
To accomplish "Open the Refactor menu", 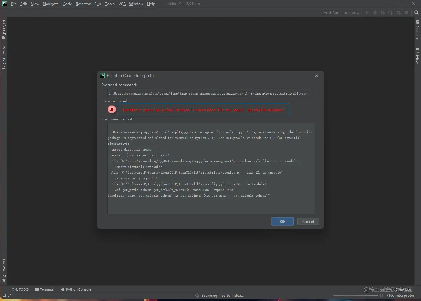I will [83, 4].
